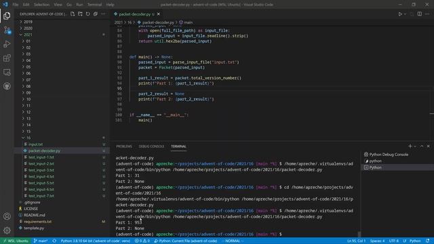
Task: Run the Python file
Action: [x=399, y=14]
